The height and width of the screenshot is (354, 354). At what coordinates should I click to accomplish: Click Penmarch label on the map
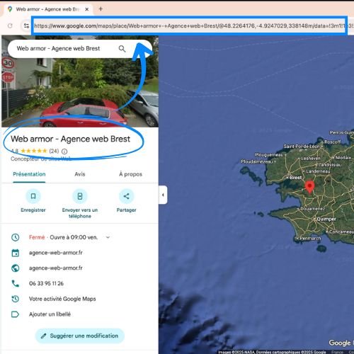(x=310, y=238)
